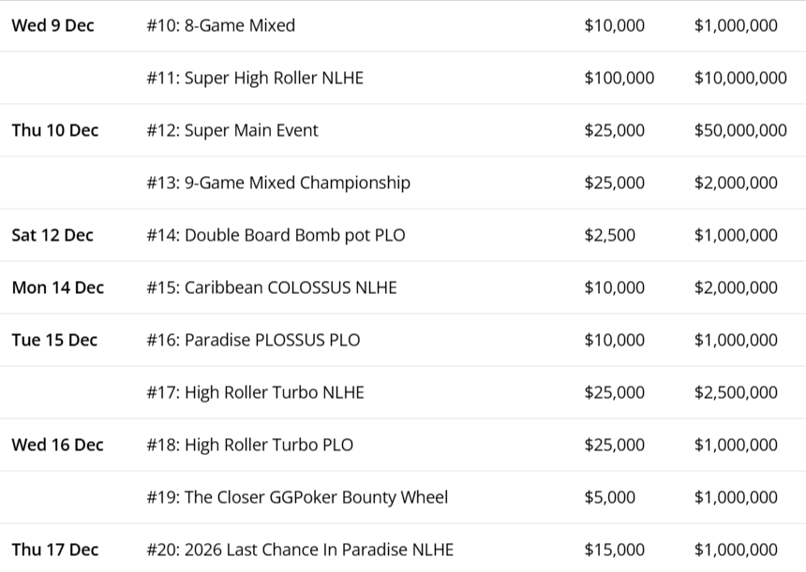Click the #10: 8-Game Mixed event name
The width and height of the screenshot is (806, 572).
pos(220,25)
